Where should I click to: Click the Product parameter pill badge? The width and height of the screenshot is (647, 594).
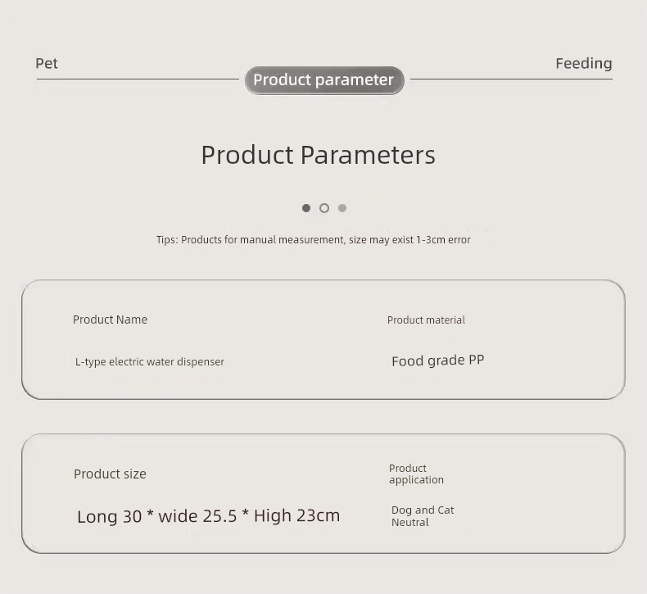click(324, 80)
